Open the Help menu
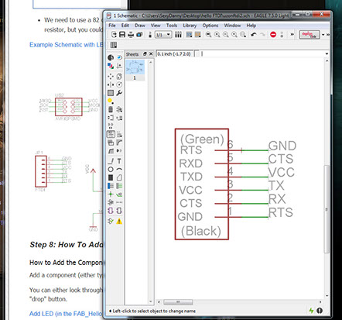This screenshot has height=320, width=342. tap(251, 26)
